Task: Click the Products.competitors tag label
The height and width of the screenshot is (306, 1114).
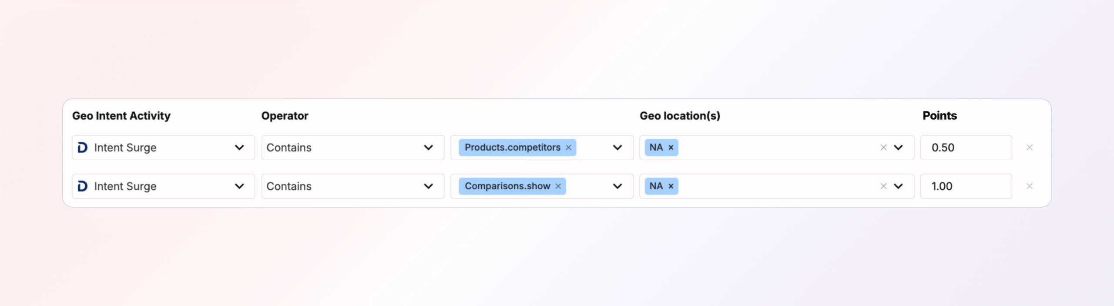Action: pyautogui.click(x=512, y=148)
